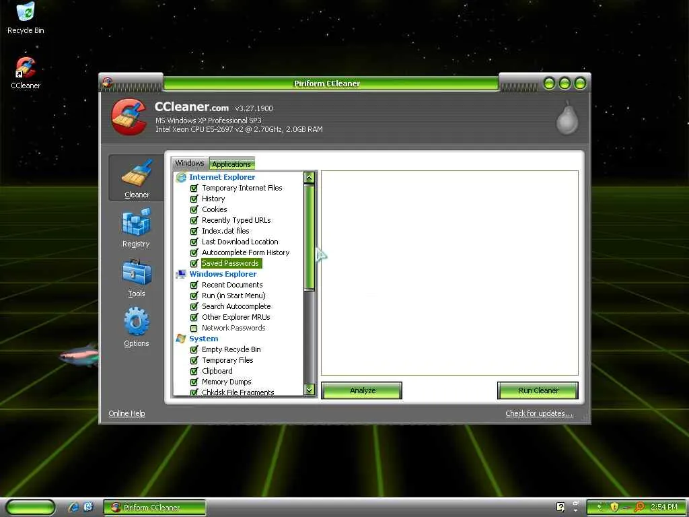Click the empty results pane
Image resolution: width=689 pixels, height=517 pixels.
(449, 273)
